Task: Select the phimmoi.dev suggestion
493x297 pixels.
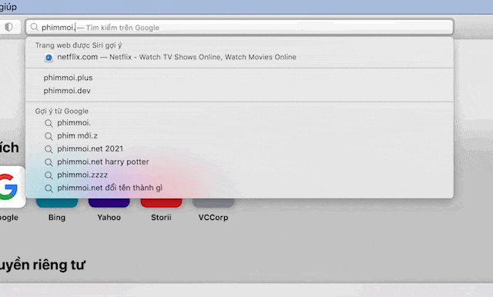Action: pyautogui.click(x=240, y=91)
